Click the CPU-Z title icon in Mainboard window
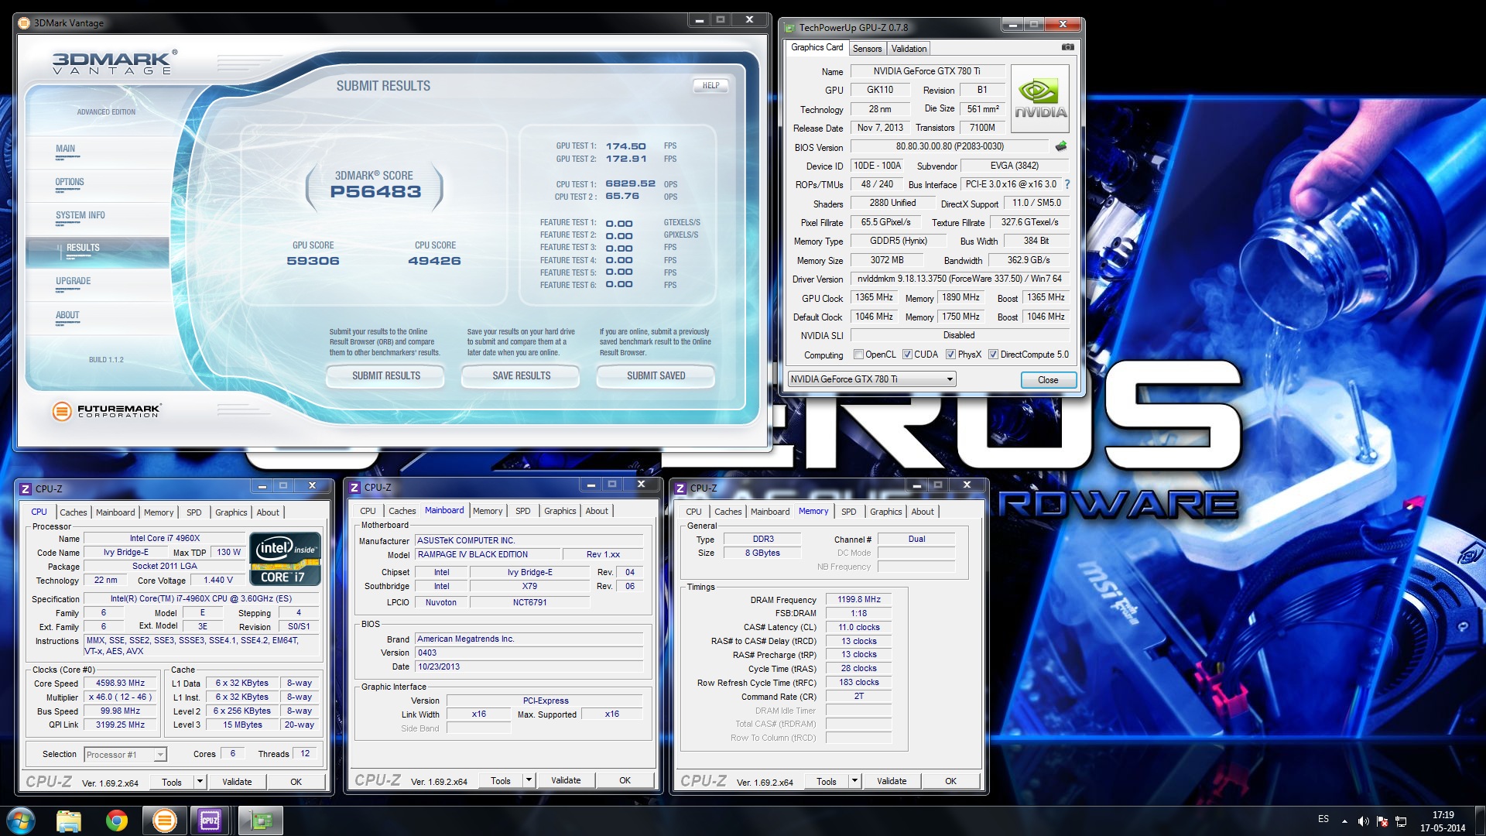Image resolution: width=1486 pixels, height=836 pixels. (354, 488)
